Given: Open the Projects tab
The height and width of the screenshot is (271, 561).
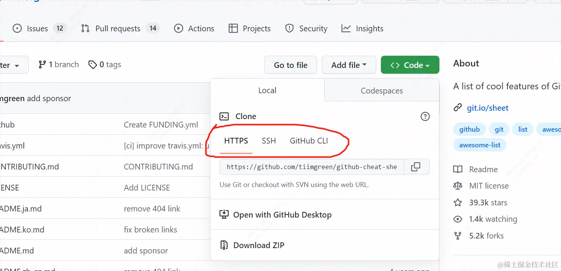Looking at the screenshot, I should [x=249, y=29].
